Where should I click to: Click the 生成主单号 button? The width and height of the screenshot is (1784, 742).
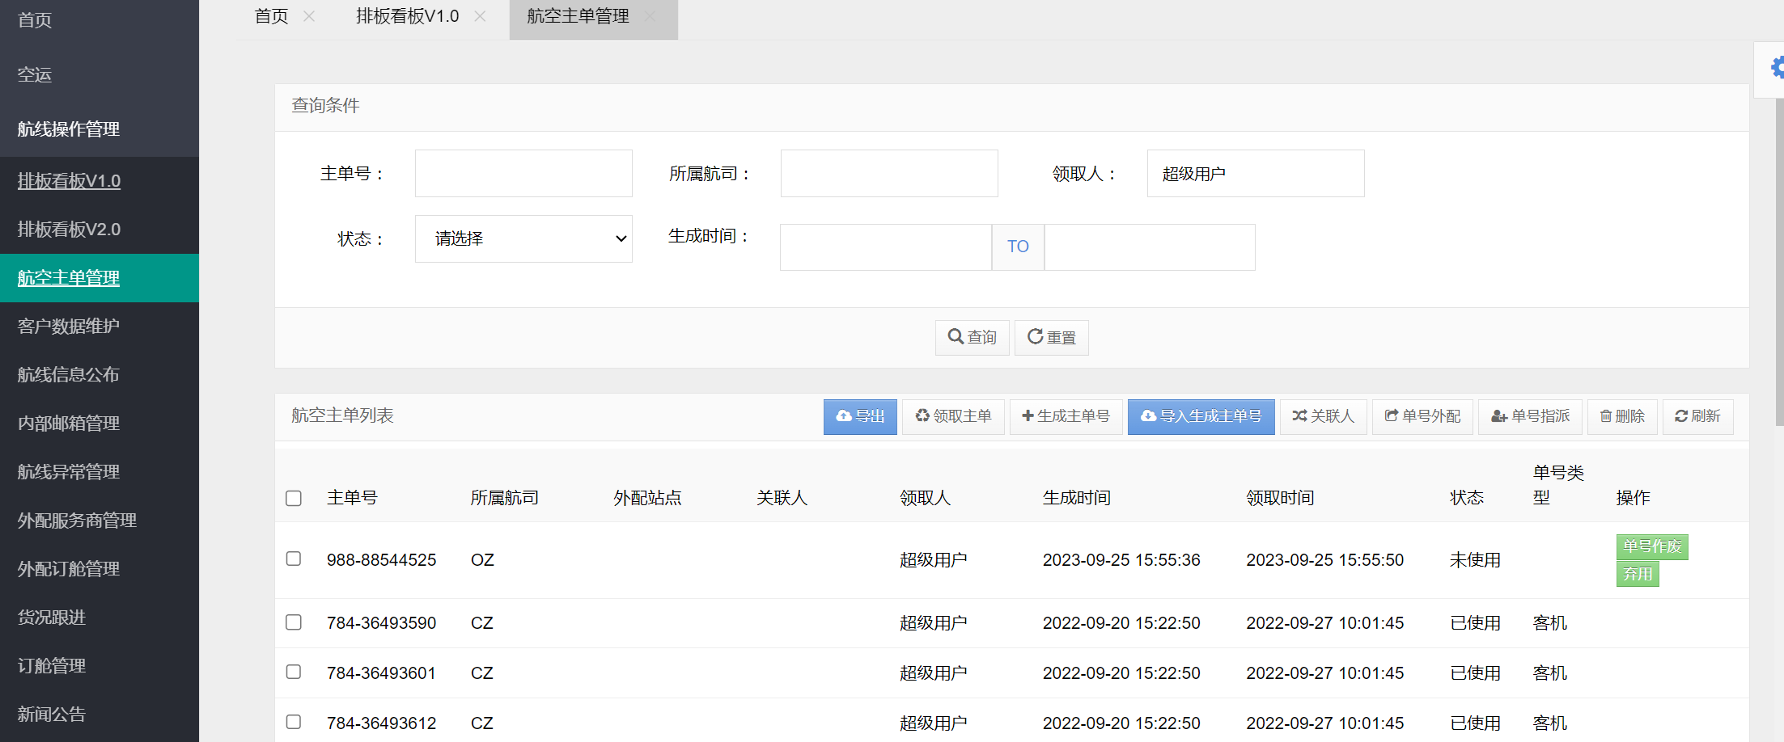[1066, 416]
